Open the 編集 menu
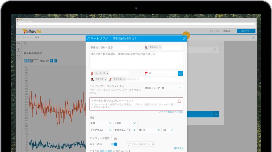This screenshot has width=272, height=152. (37, 37)
